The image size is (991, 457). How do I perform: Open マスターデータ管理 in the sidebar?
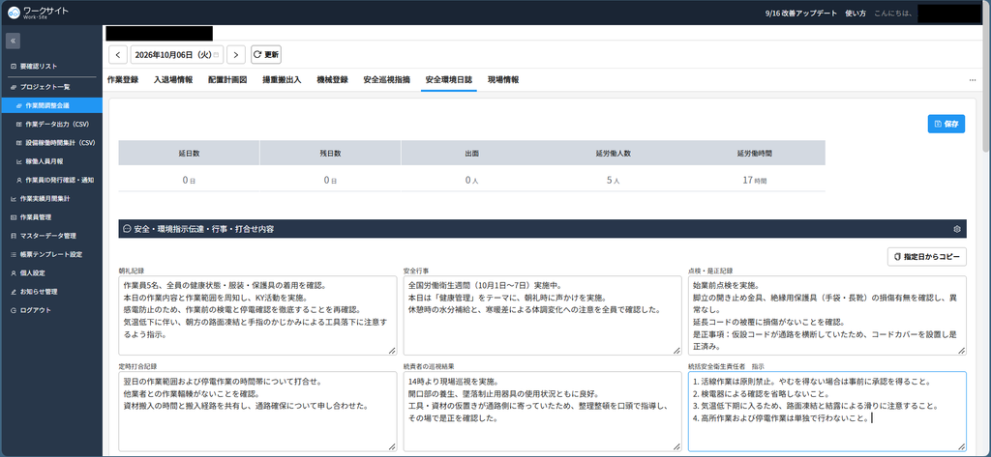tap(51, 236)
